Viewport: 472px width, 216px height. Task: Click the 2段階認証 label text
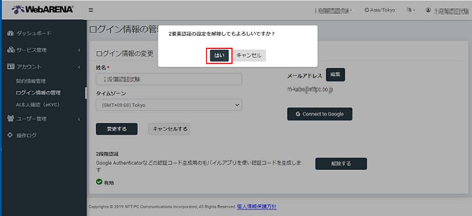pyautogui.click(x=107, y=153)
